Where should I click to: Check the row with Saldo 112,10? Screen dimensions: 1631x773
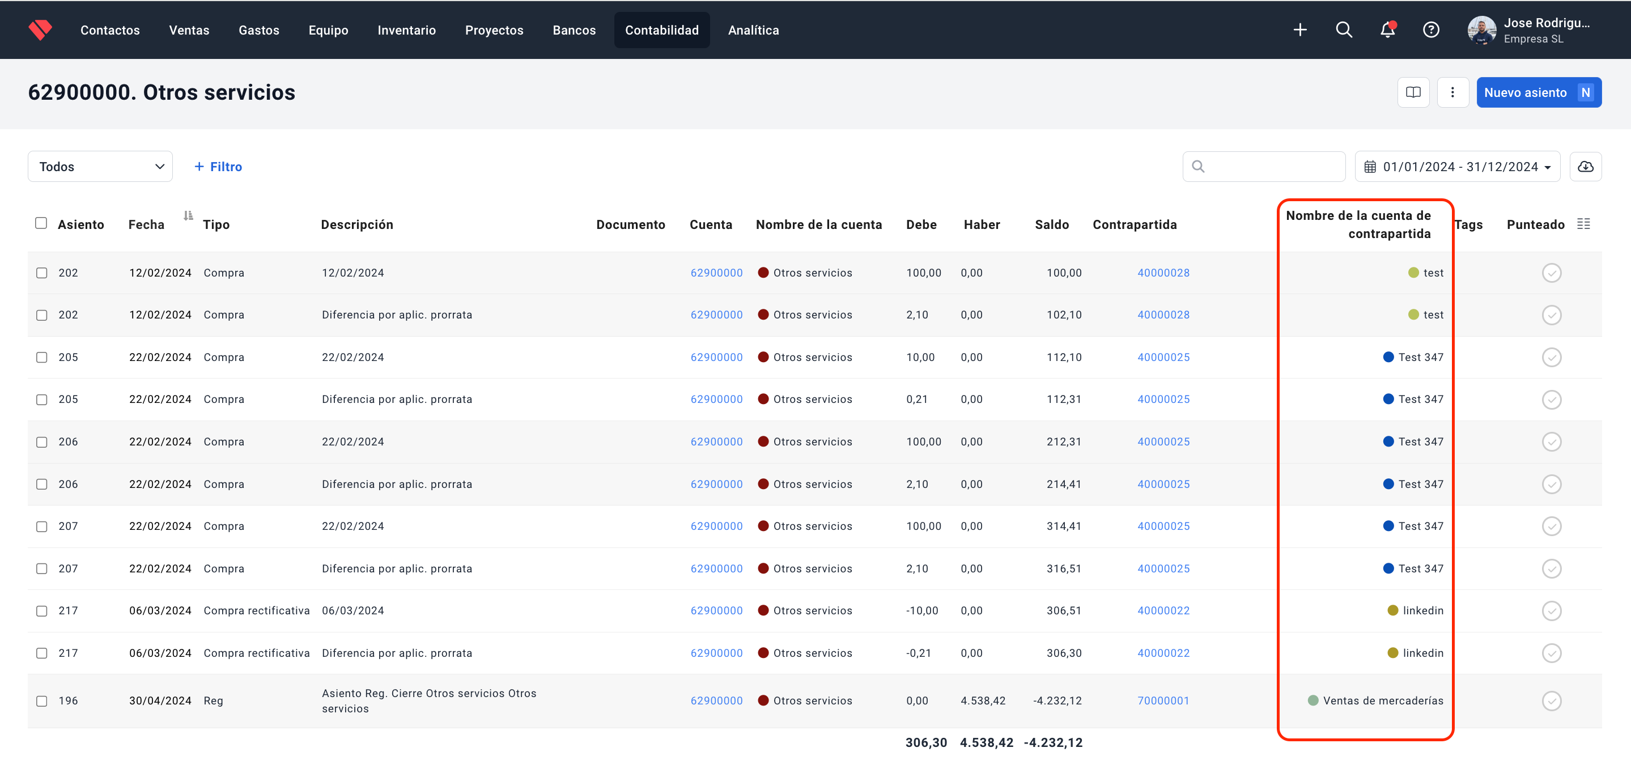click(x=42, y=357)
